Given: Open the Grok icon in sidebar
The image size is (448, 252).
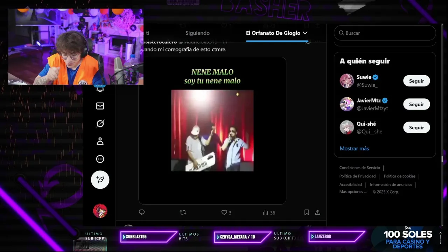Looking at the screenshot, I should (x=100, y=124).
